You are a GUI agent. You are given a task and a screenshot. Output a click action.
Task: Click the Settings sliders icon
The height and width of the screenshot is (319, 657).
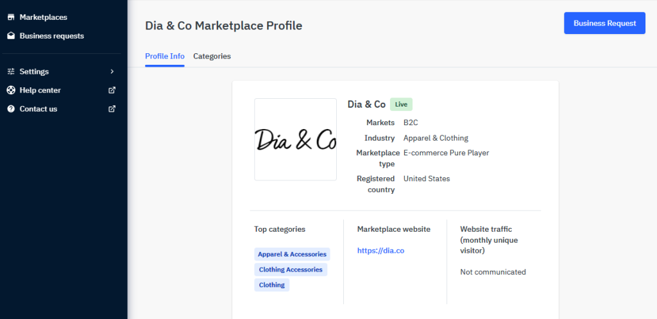coord(11,72)
